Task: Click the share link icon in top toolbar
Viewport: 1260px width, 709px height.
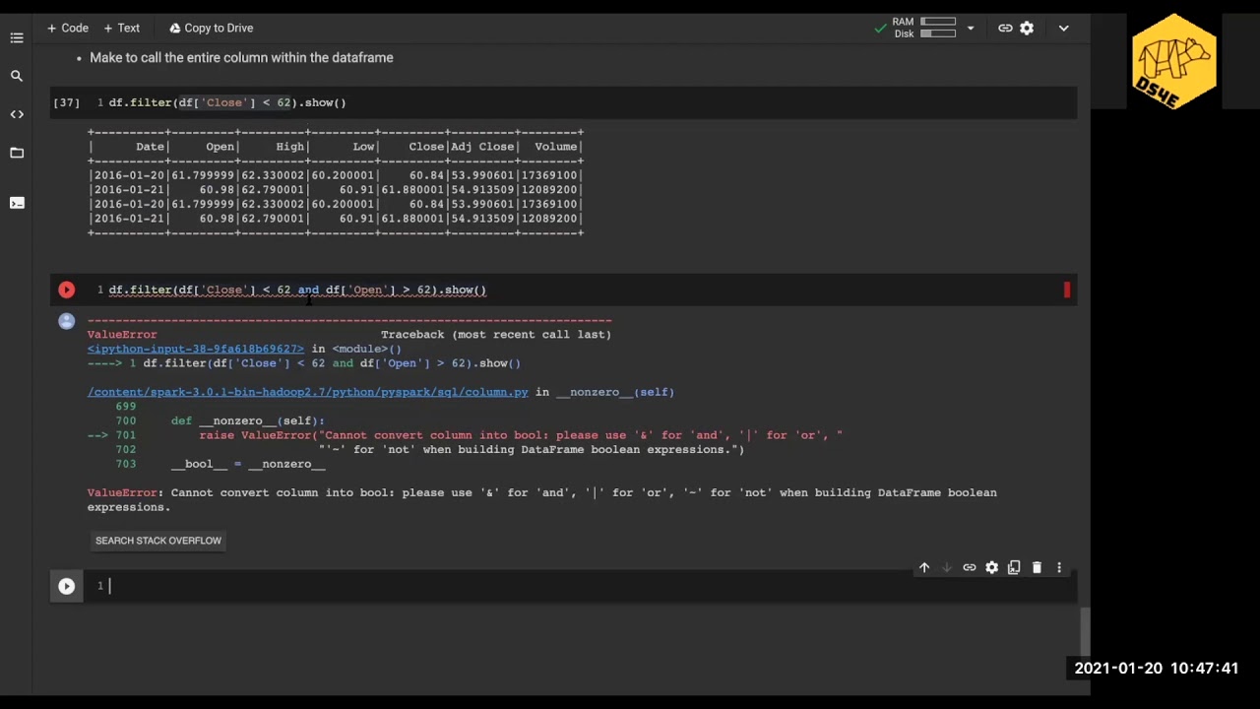Action: (1005, 28)
